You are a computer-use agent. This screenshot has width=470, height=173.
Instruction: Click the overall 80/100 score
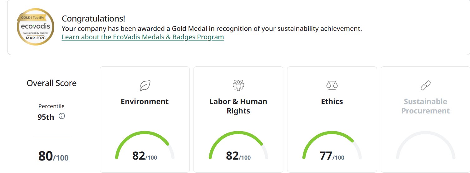53,156
